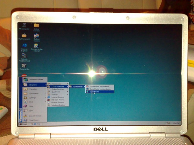This screenshot has width=194, height=145.
Task: Click the taskbar clock showing time
Action: coord(176,123)
